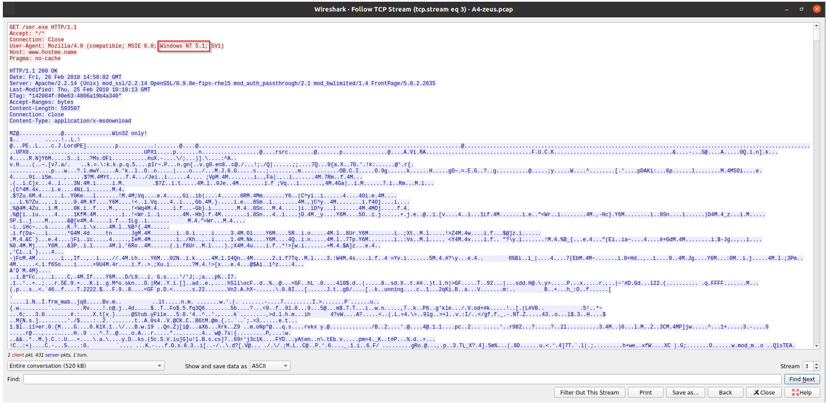The image size is (826, 406).
Task: Click the 'Win32 only!' text in payload
Action: click(x=129, y=133)
